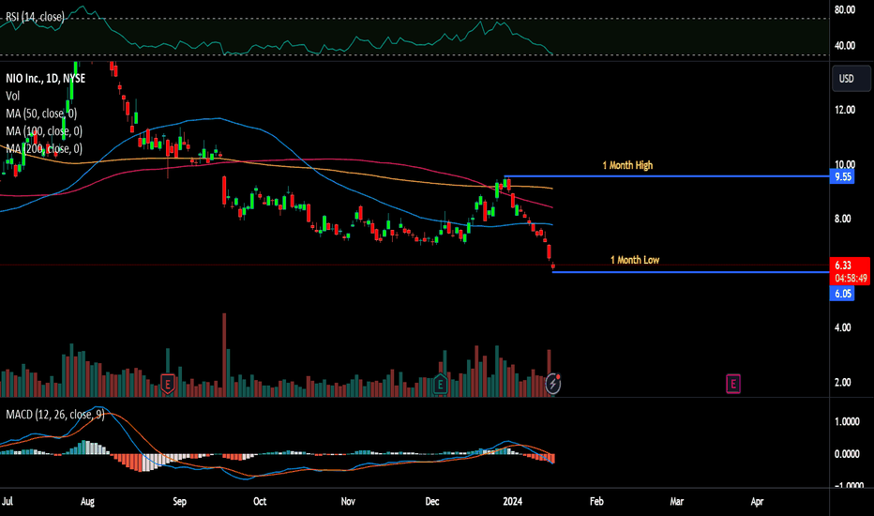Screen dimensions: 874x516
Task: Open the USD currency selector
Action: (x=851, y=79)
